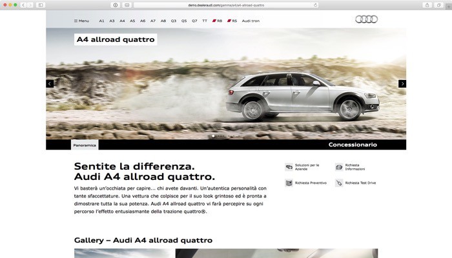
Task: Open Richiesta Test Drive text link
Action: 360,183
